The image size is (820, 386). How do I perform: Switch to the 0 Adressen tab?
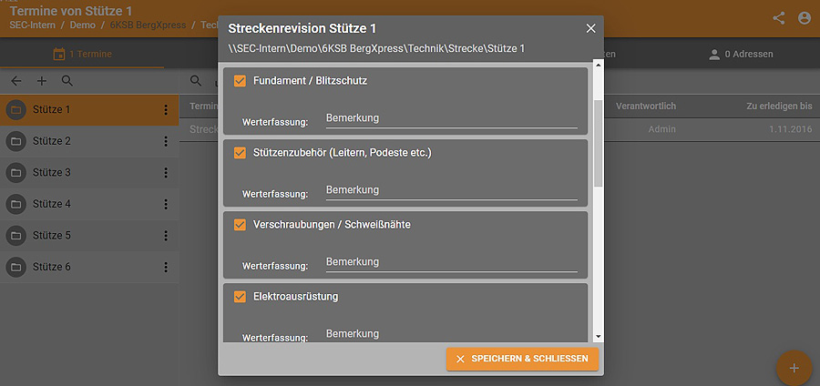pos(741,54)
